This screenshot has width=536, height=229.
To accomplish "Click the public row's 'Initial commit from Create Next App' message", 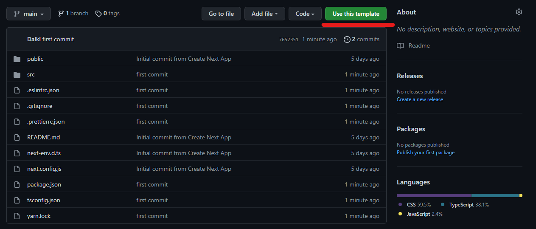I will [184, 59].
